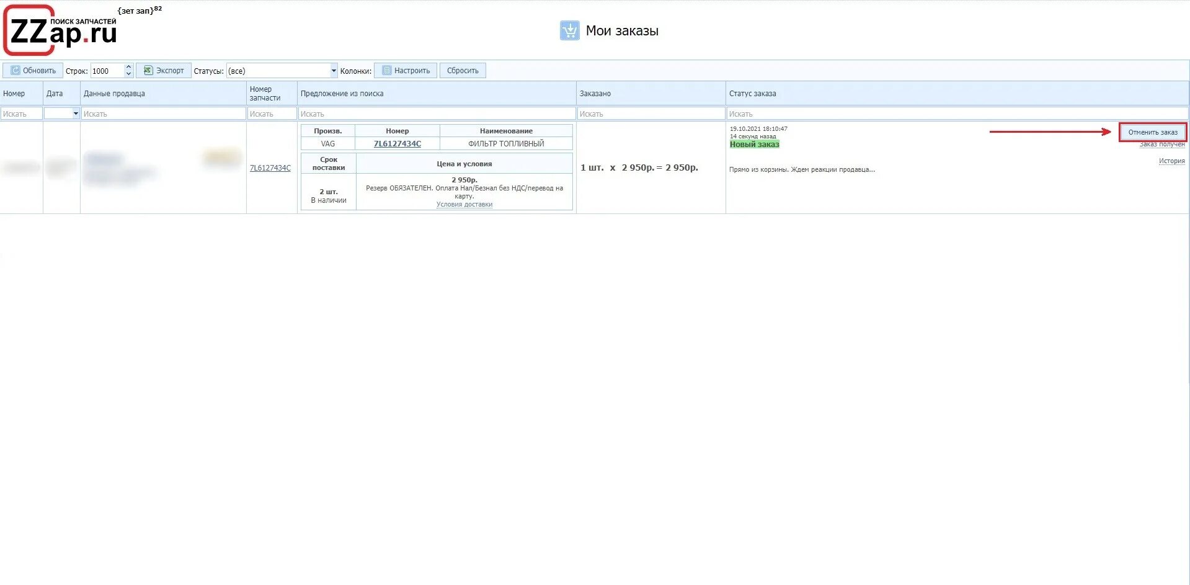Click the Номер запчасти search filter field

tap(272, 114)
